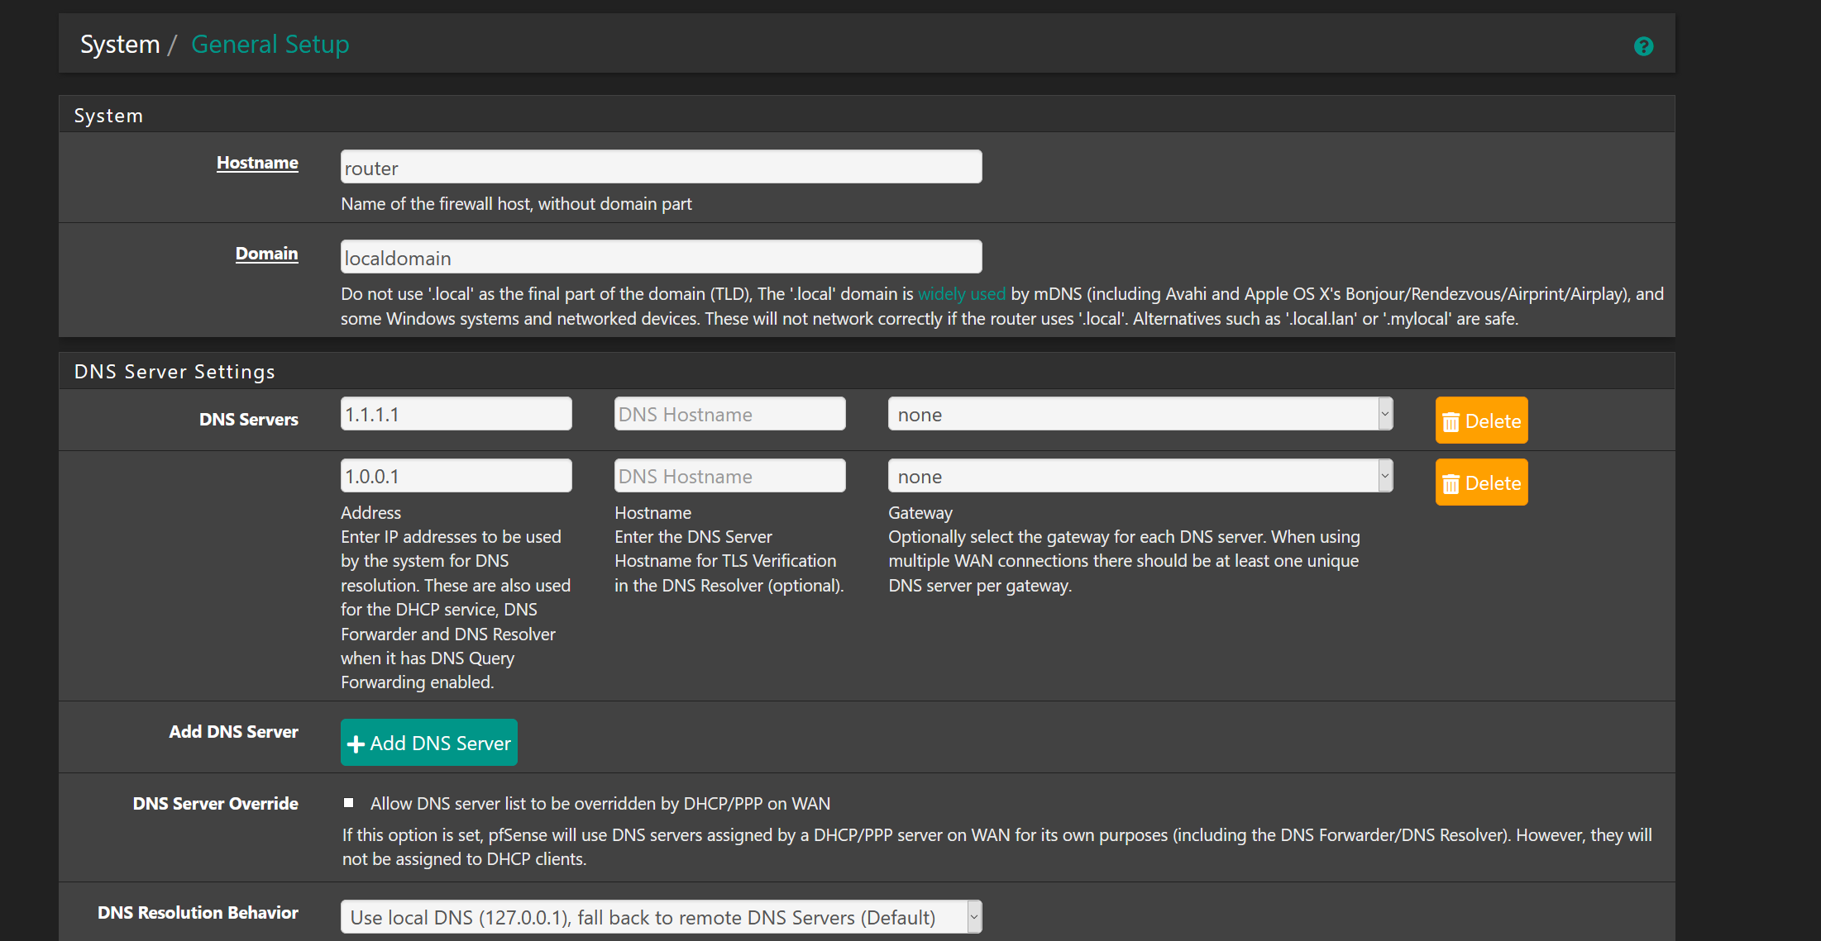Image resolution: width=1821 pixels, height=941 pixels.
Task: Click the 1.0.0.1 DNS address field
Action: (x=456, y=476)
